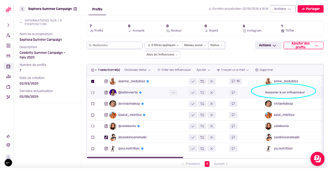Open the Status filter dropdown
The image size is (332, 172).
tap(216, 45)
